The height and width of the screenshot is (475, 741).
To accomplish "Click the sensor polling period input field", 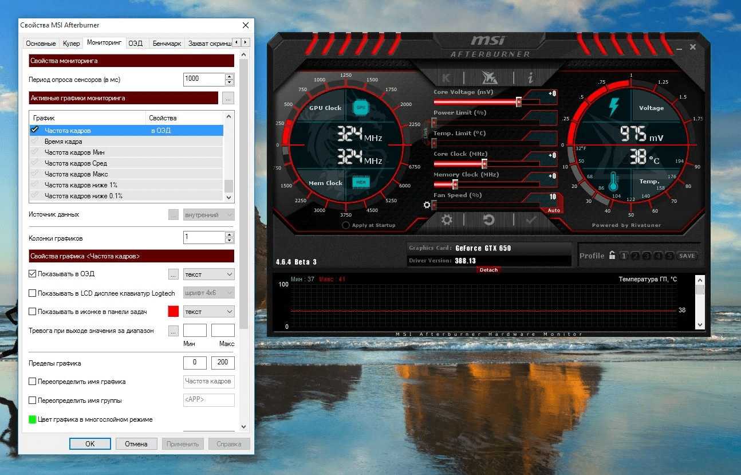I will click(x=203, y=79).
